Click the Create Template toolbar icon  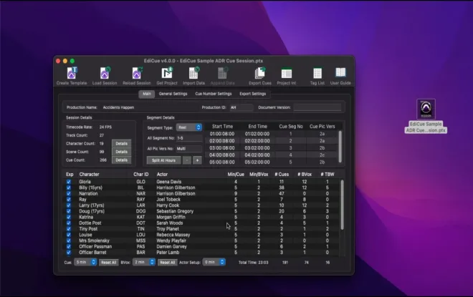[x=72, y=76]
